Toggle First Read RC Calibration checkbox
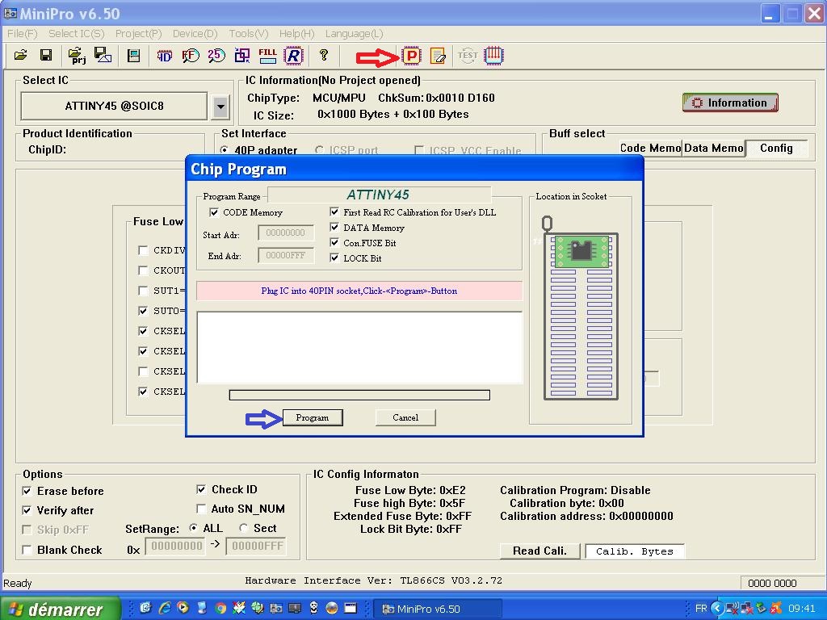 [334, 212]
